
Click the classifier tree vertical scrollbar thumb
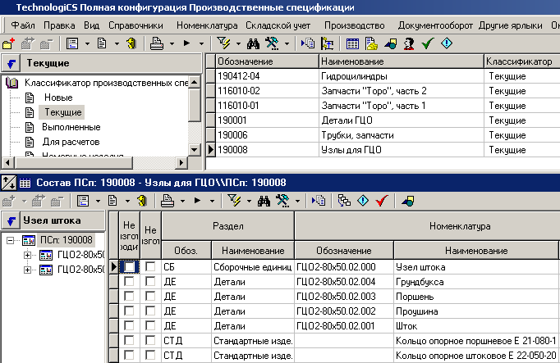tap(195, 105)
